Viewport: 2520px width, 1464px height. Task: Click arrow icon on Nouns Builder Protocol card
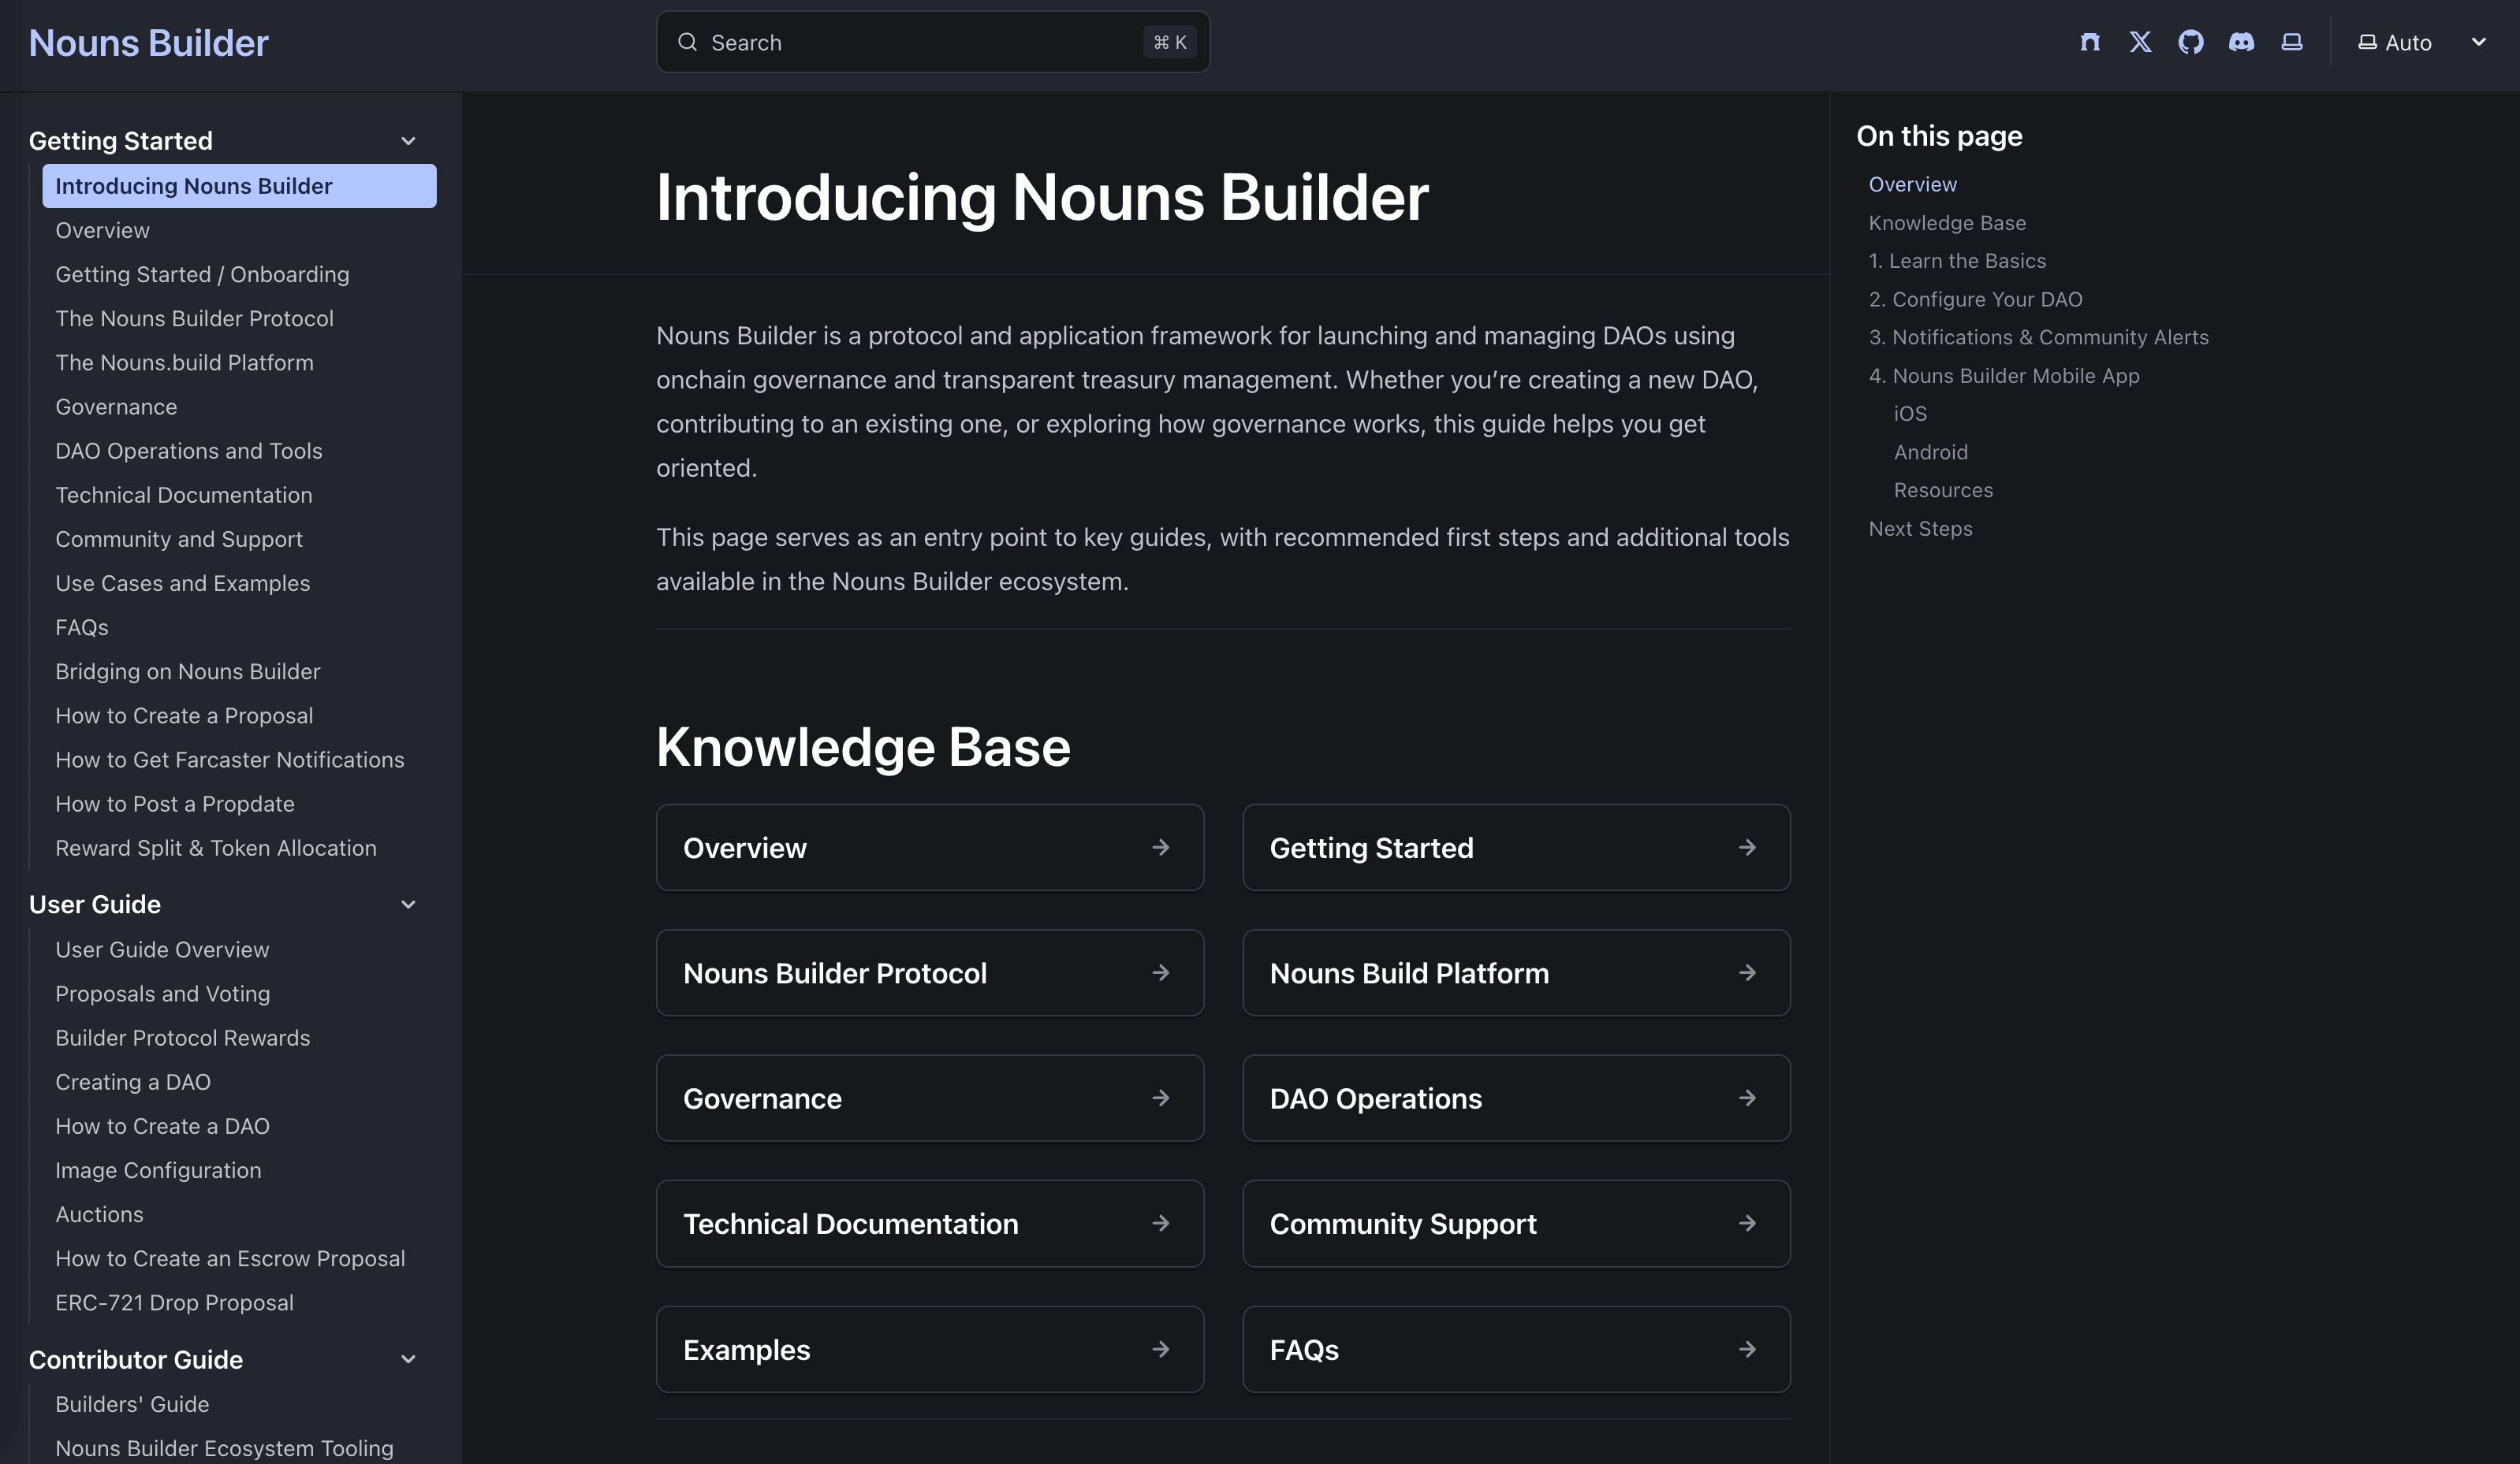click(x=1160, y=972)
